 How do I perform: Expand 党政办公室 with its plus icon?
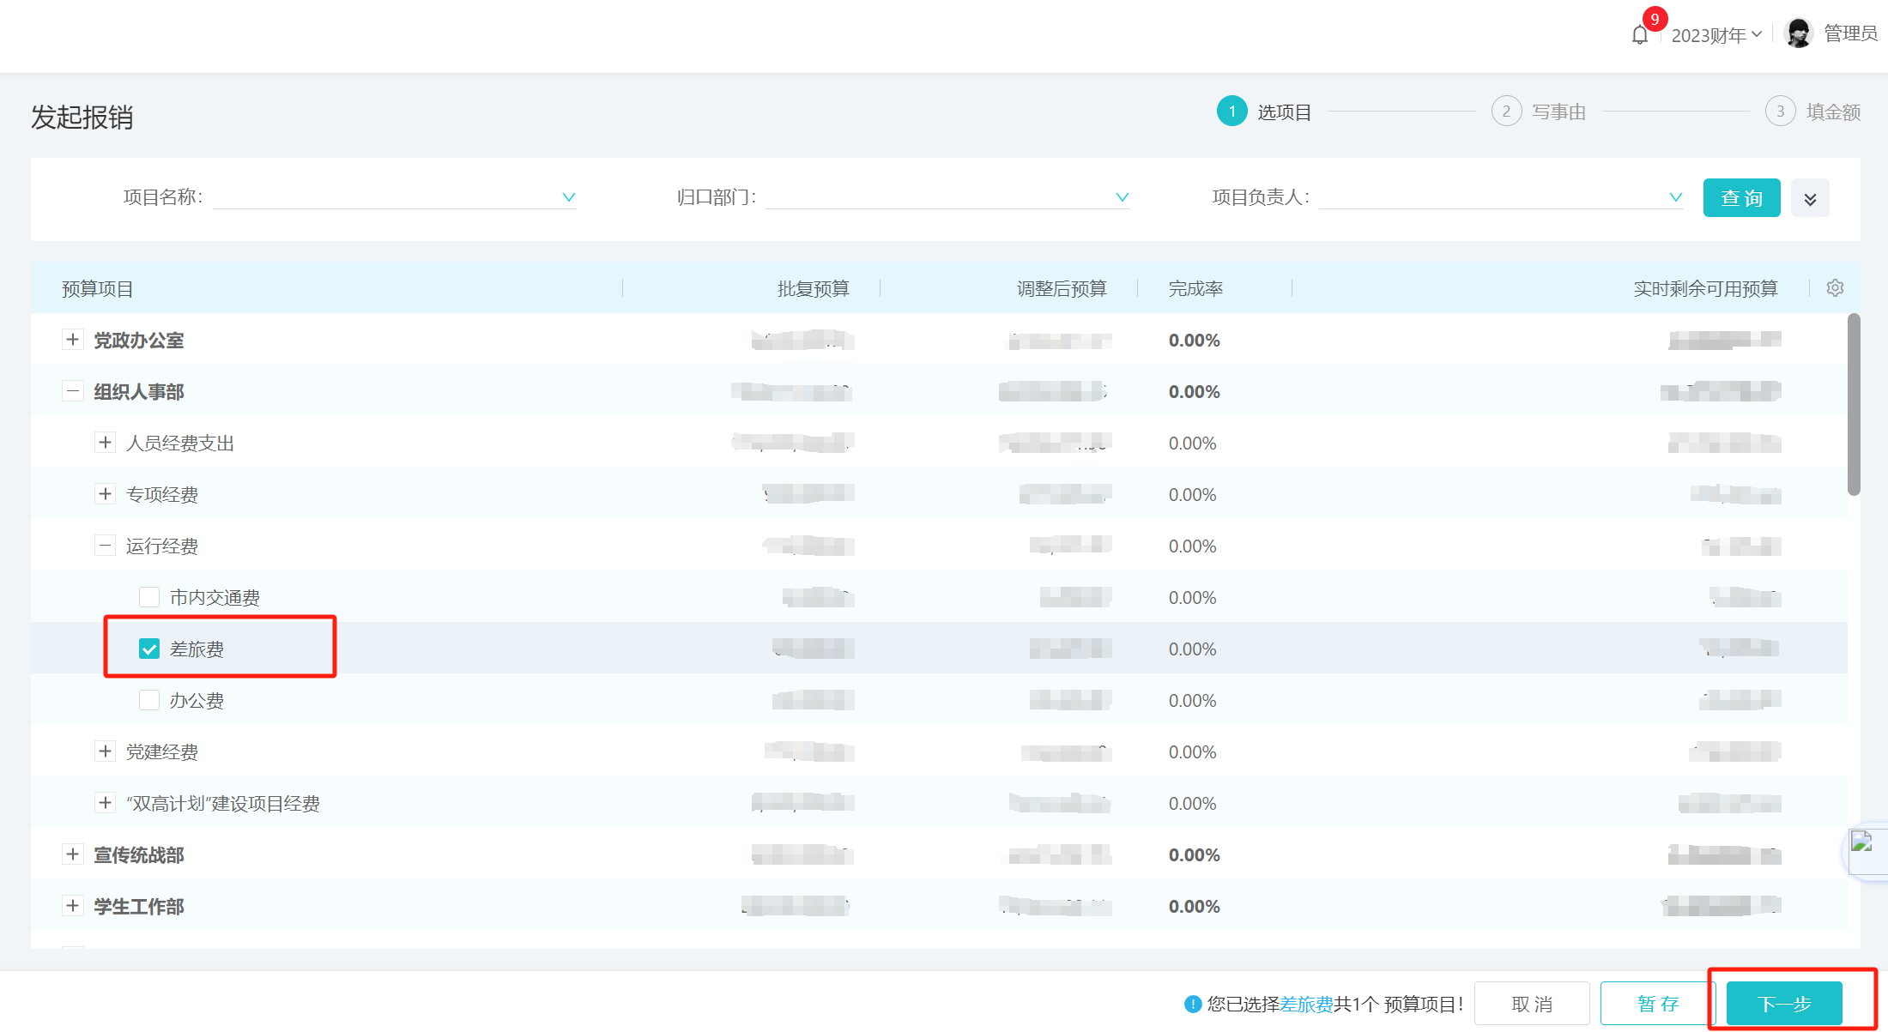73,340
